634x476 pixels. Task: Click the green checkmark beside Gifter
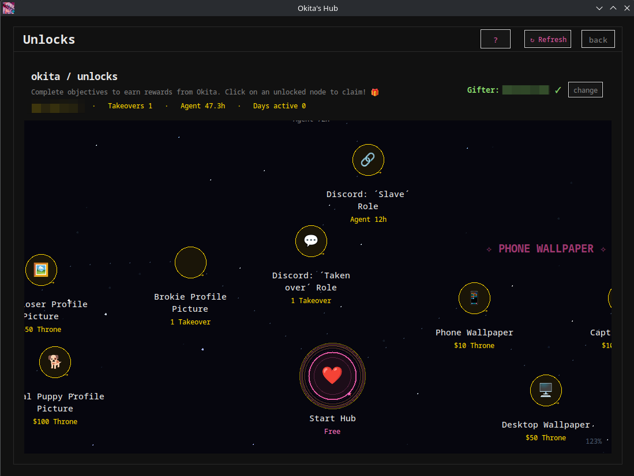point(558,90)
